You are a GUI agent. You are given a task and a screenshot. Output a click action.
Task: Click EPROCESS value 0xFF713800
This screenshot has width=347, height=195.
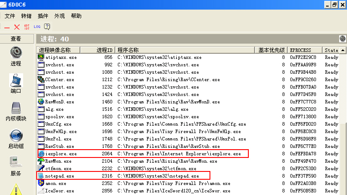click(x=303, y=116)
